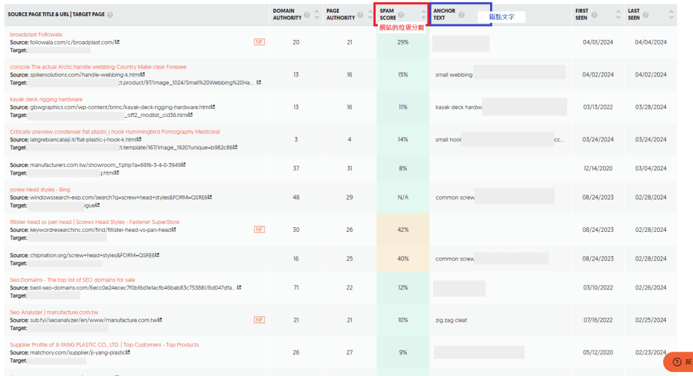Sort table by Domain Authority arrows
The image size is (693, 376).
pyautogui.click(x=317, y=15)
